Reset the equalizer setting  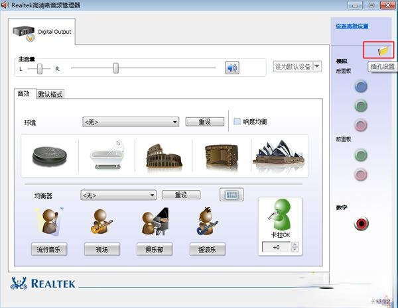pos(181,195)
